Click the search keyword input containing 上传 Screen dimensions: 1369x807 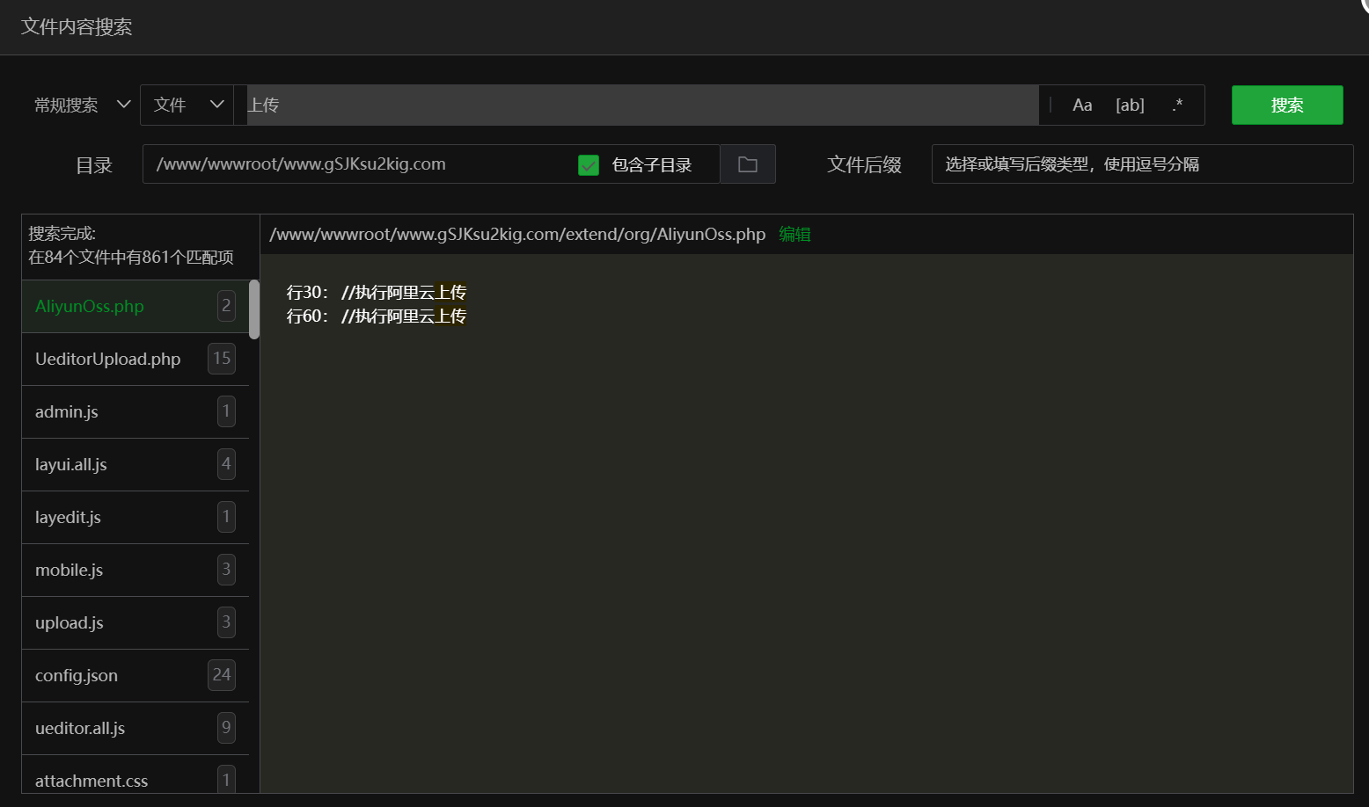click(641, 105)
